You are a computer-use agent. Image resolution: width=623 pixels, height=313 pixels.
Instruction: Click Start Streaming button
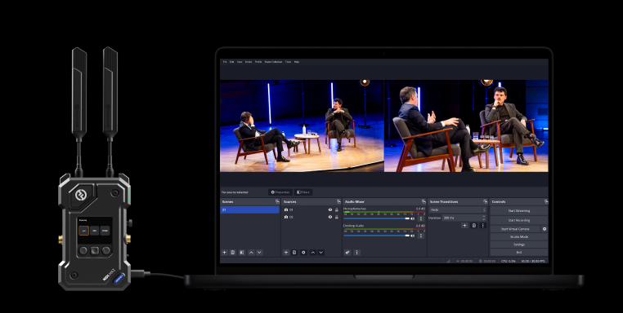(x=519, y=211)
